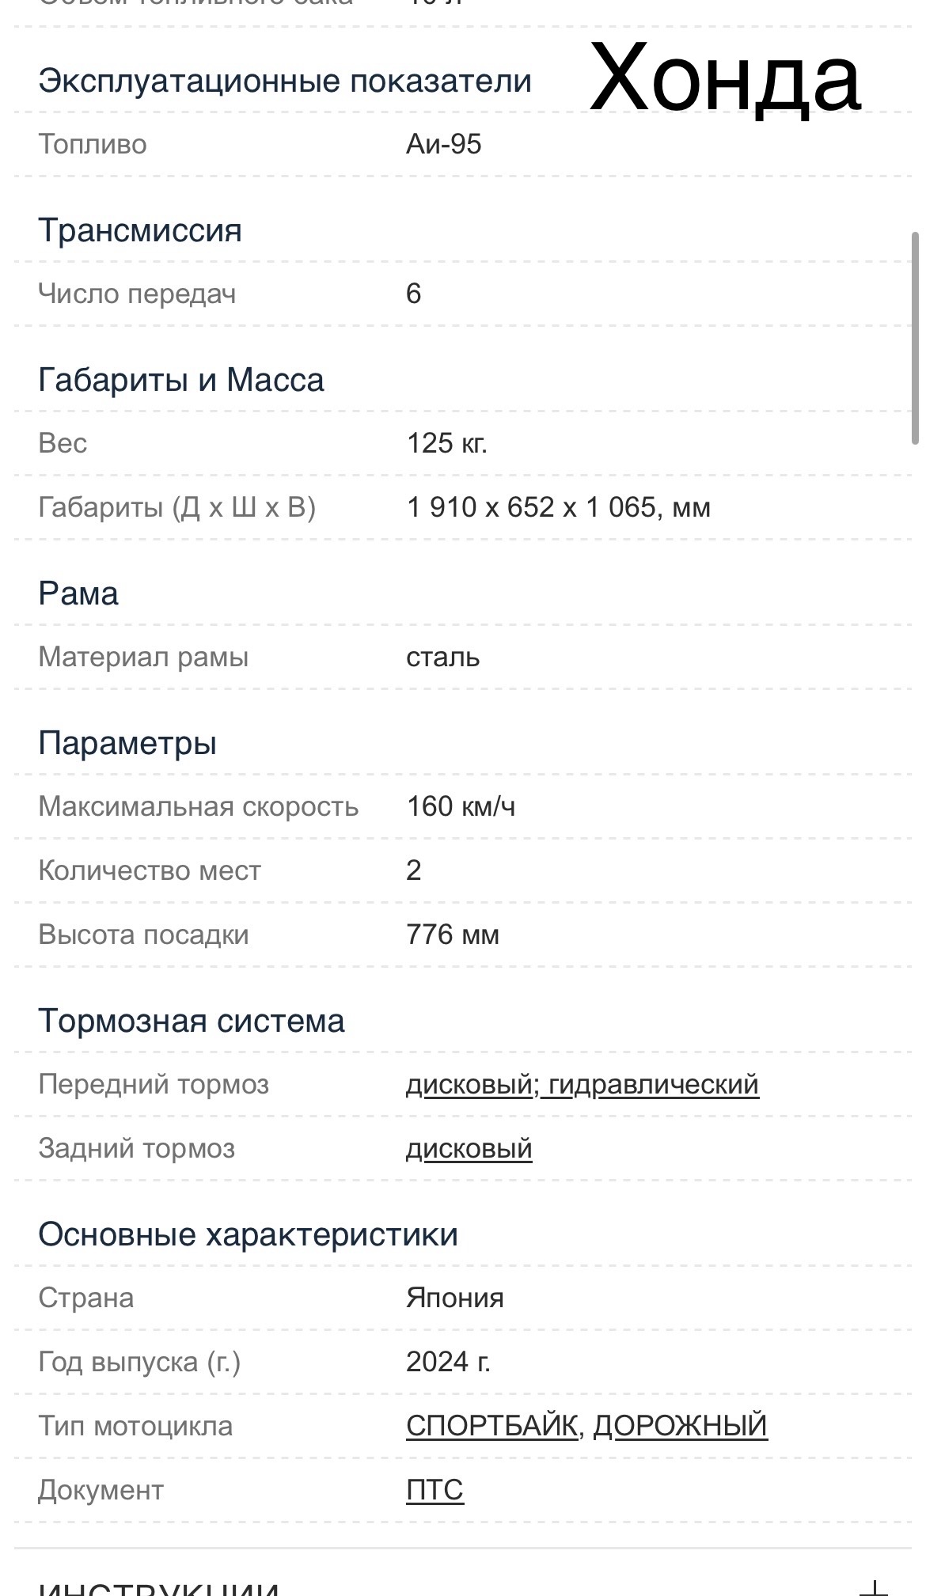926x1596 pixels.
Task: Click the vertical scrollbar on the right
Action: [x=915, y=338]
